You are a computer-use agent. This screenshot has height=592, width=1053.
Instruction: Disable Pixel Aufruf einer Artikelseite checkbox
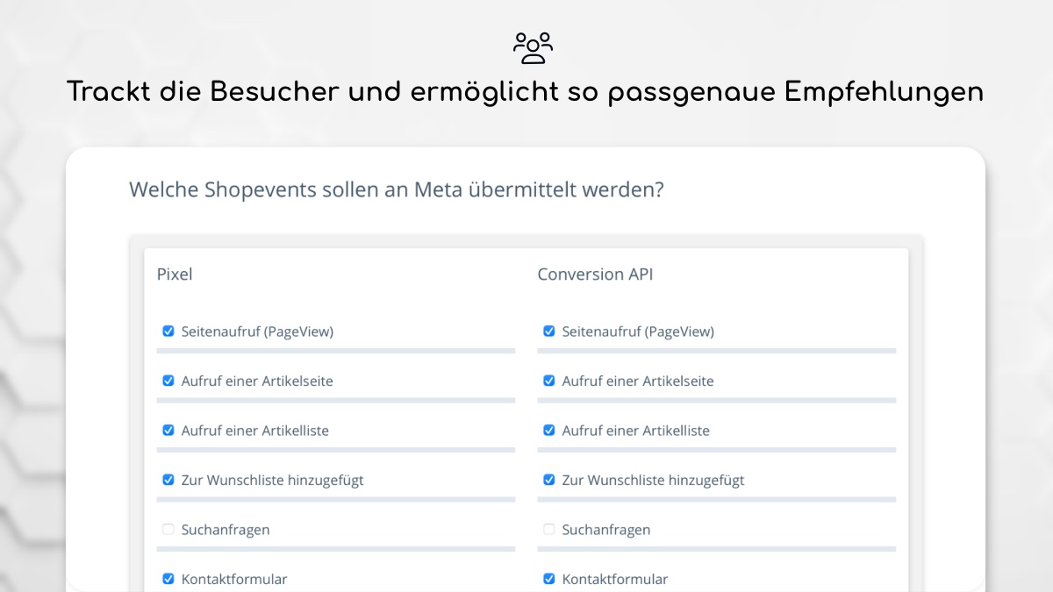pos(168,381)
